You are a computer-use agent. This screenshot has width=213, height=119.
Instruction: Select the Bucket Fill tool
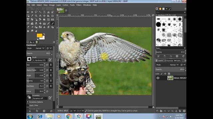(40, 23)
